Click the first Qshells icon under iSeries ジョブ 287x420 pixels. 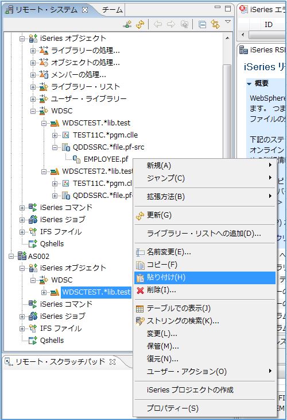pos(33,244)
